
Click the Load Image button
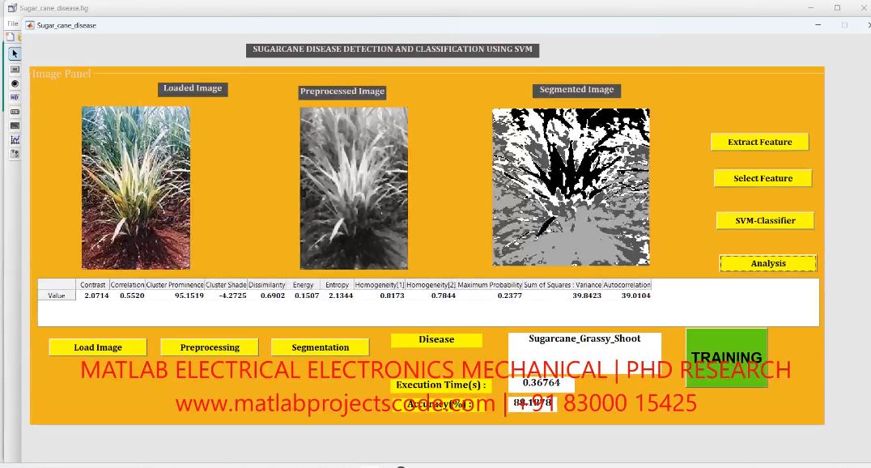(x=97, y=347)
